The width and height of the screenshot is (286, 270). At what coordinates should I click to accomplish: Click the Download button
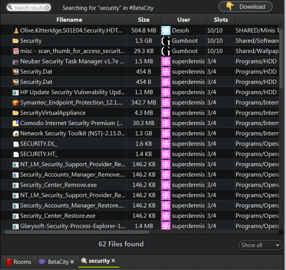(245, 7)
